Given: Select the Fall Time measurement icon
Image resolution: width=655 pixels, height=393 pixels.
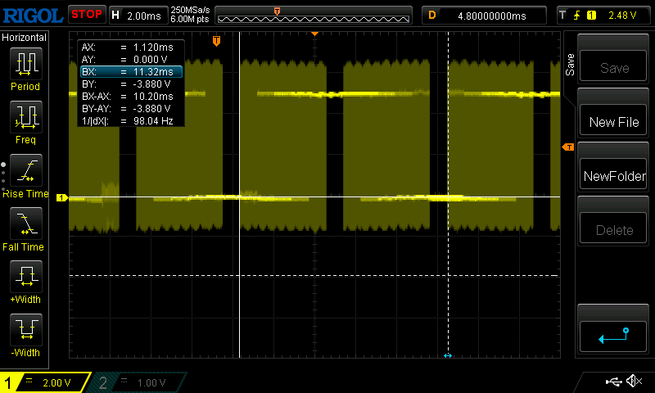Looking at the screenshot, I should tap(25, 223).
